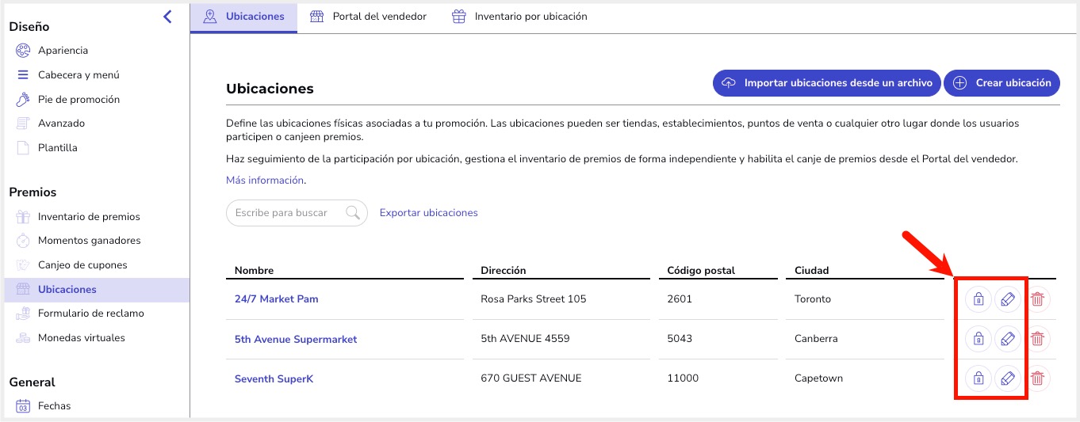Delete the Seventh SuperK location
This screenshot has height=422, width=1080.
click(x=1037, y=378)
